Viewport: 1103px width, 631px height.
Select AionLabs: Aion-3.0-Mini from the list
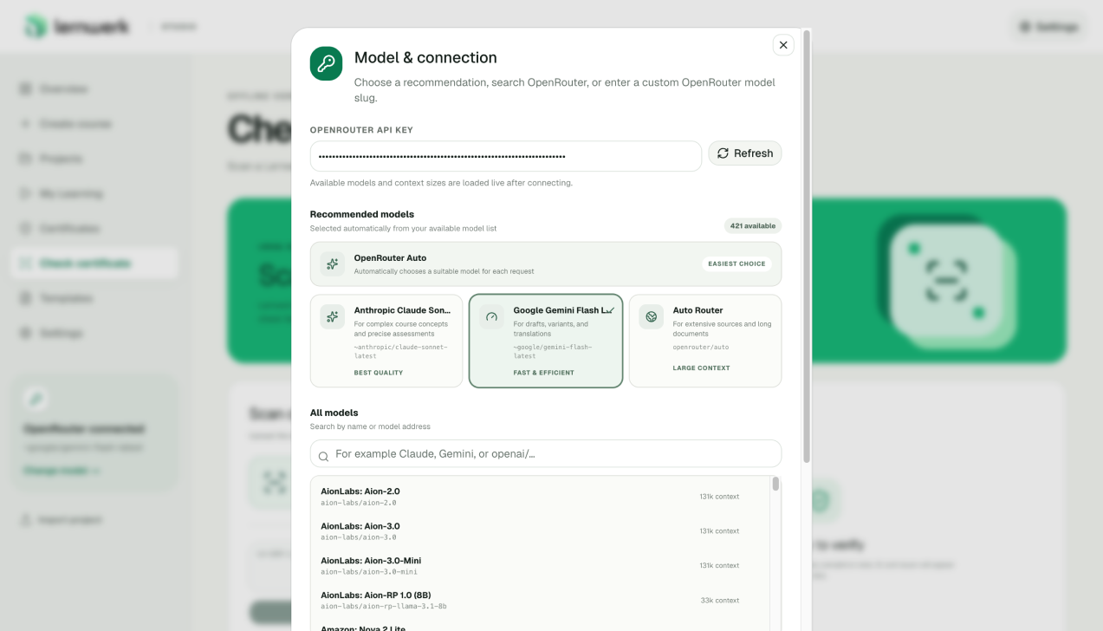click(x=540, y=566)
